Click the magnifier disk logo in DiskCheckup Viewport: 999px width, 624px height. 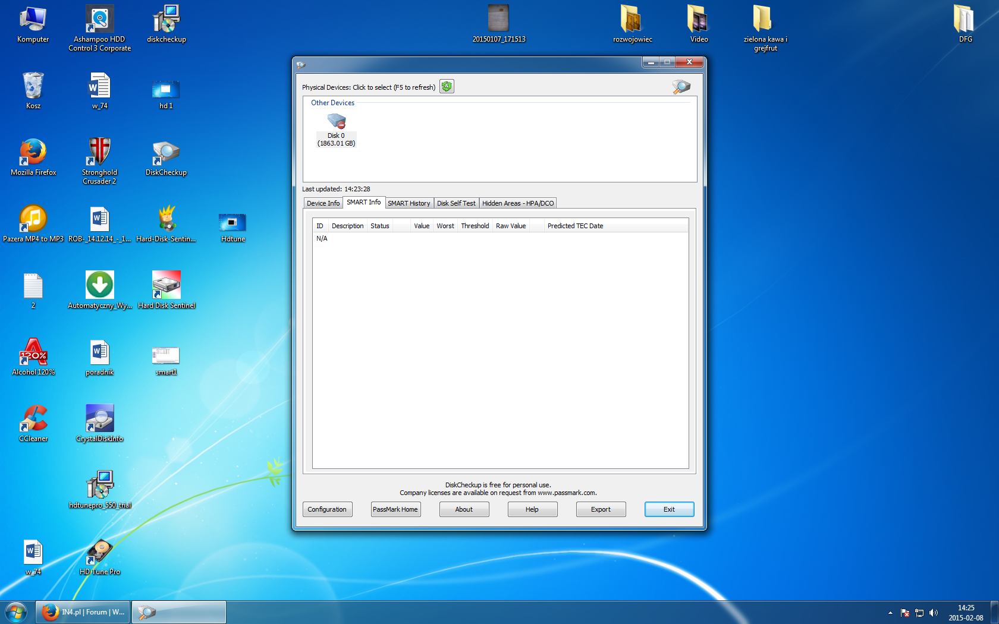[x=681, y=87]
